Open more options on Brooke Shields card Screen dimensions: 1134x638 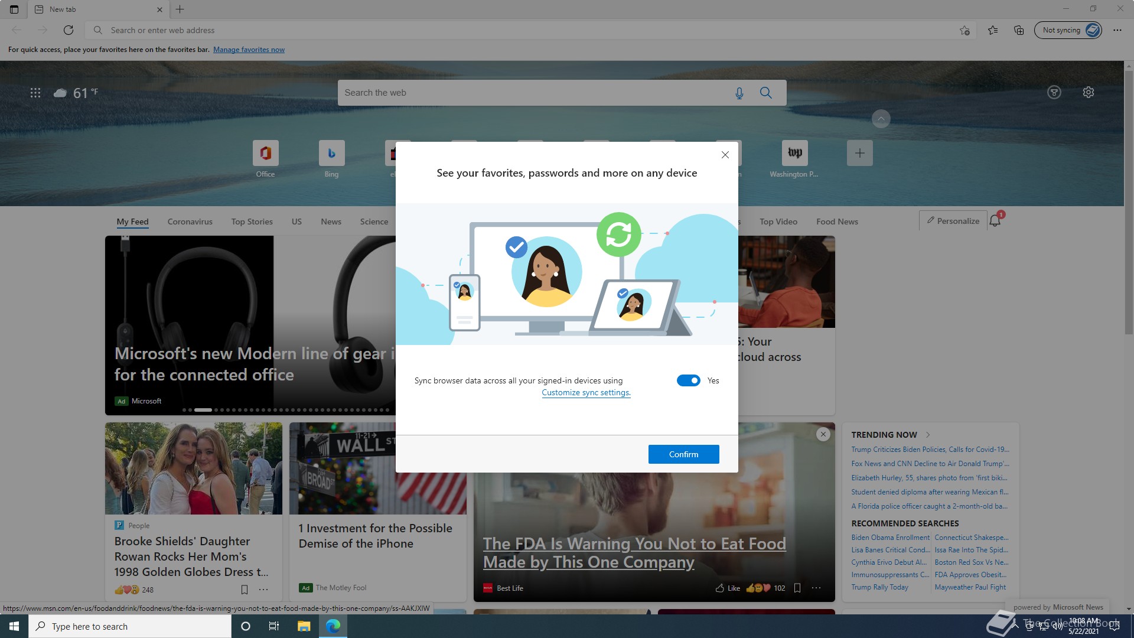[263, 590]
